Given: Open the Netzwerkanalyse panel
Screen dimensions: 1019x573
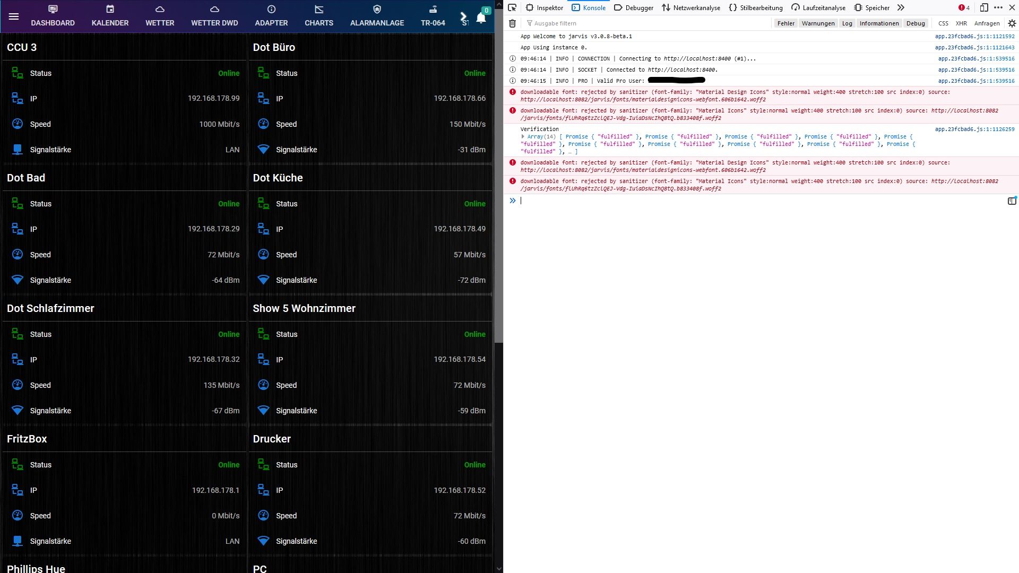Looking at the screenshot, I should 691,7.
